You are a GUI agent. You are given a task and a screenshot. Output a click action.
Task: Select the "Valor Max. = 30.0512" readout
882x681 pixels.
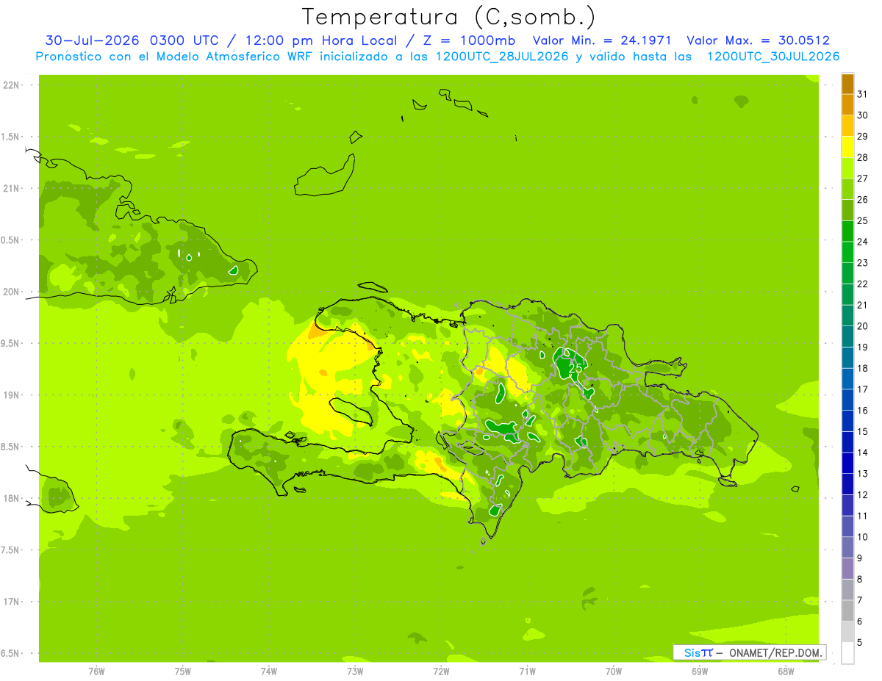coord(758,40)
